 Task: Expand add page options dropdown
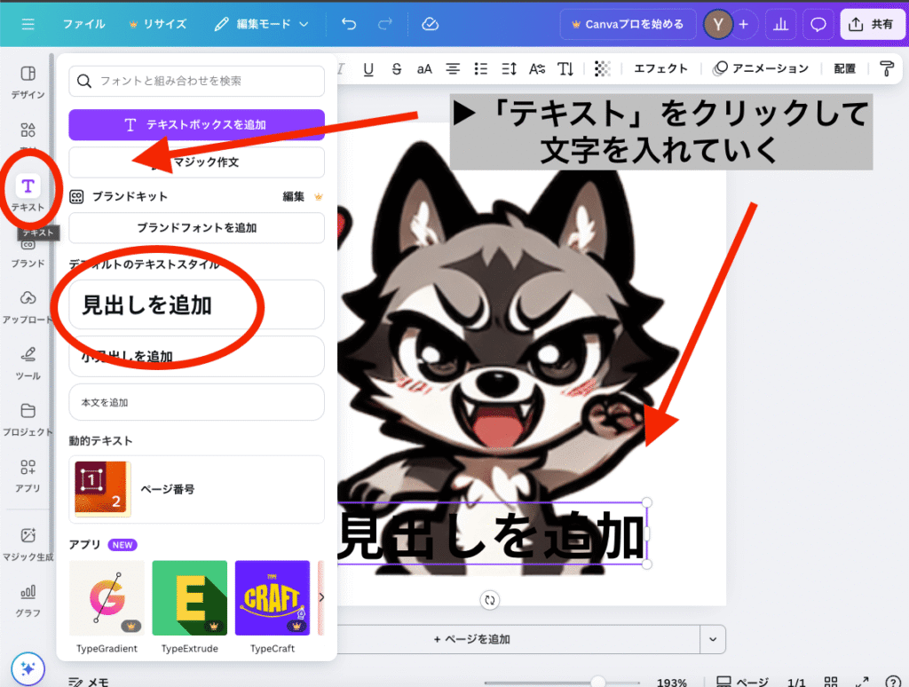[x=713, y=639]
